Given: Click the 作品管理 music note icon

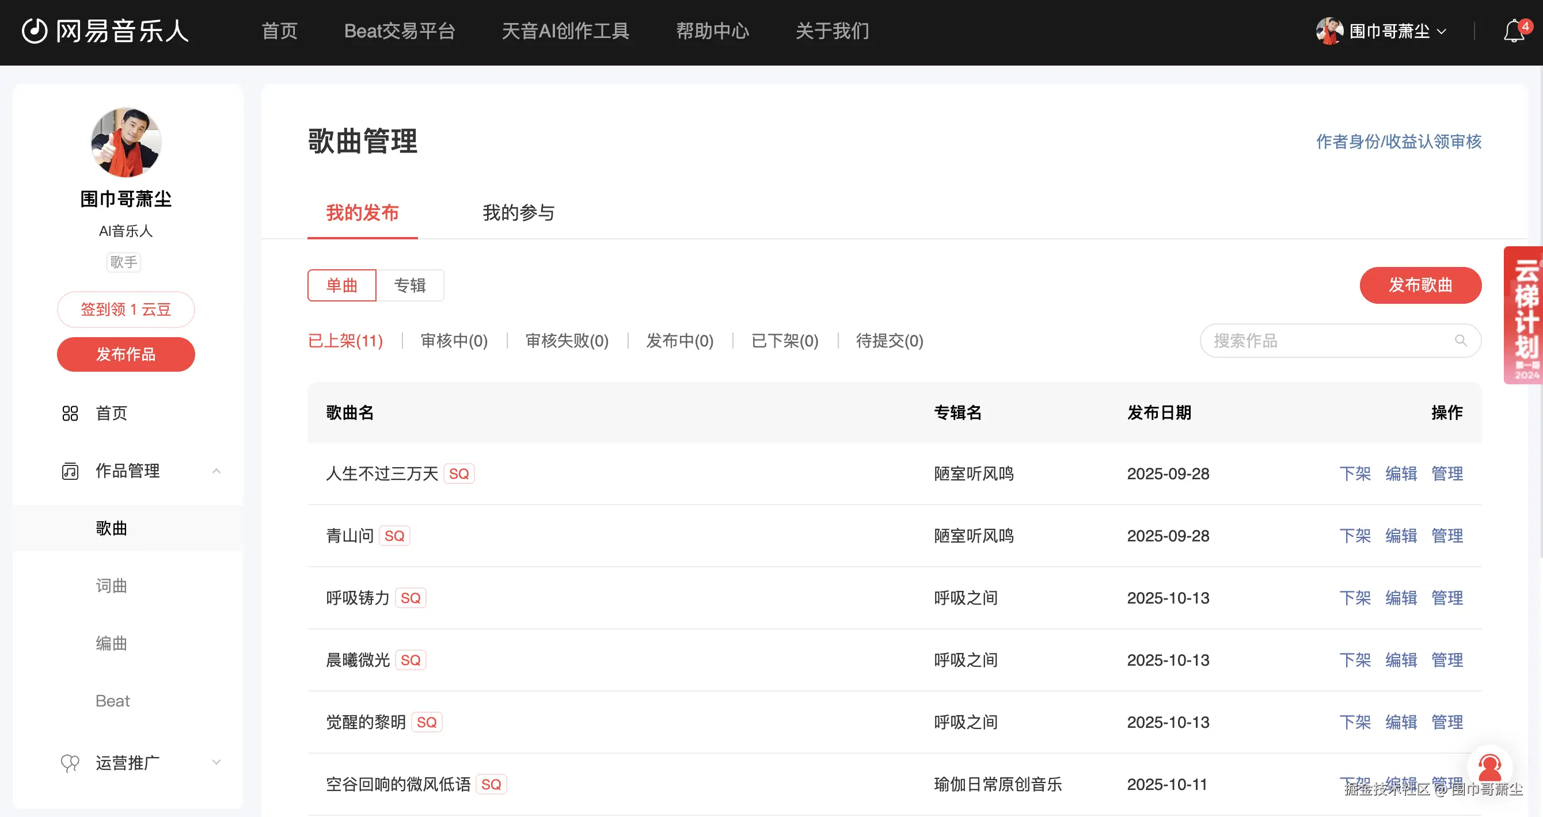Looking at the screenshot, I should coord(70,471).
